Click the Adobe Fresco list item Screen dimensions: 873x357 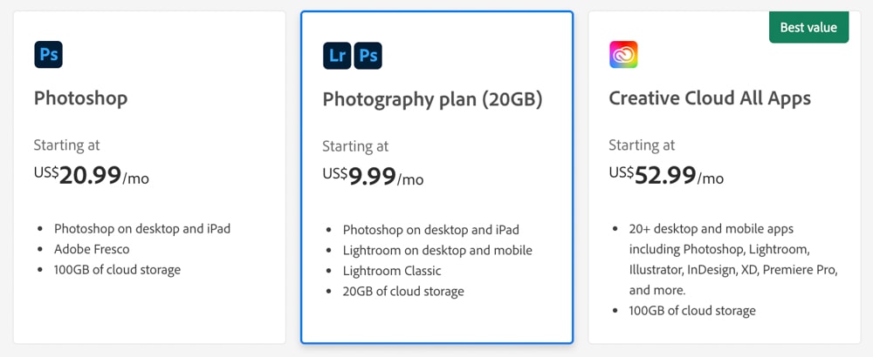click(92, 249)
